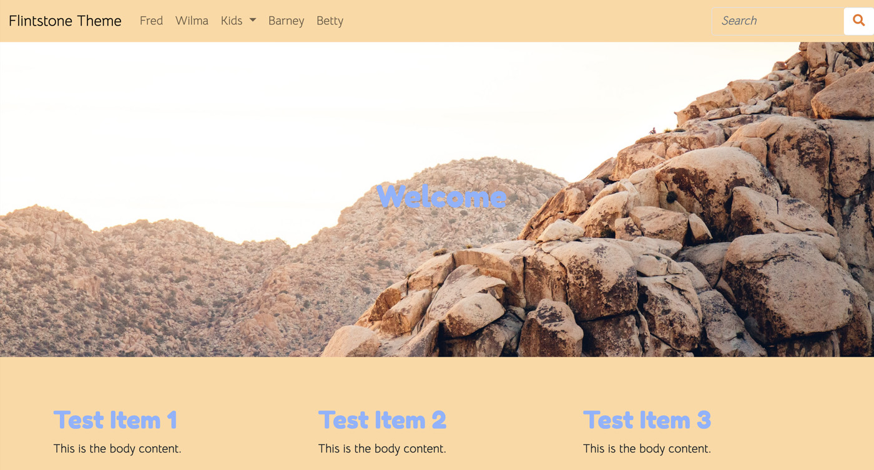Select the Test Item 2 heading
This screenshot has height=470, width=874.
(x=382, y=420)
